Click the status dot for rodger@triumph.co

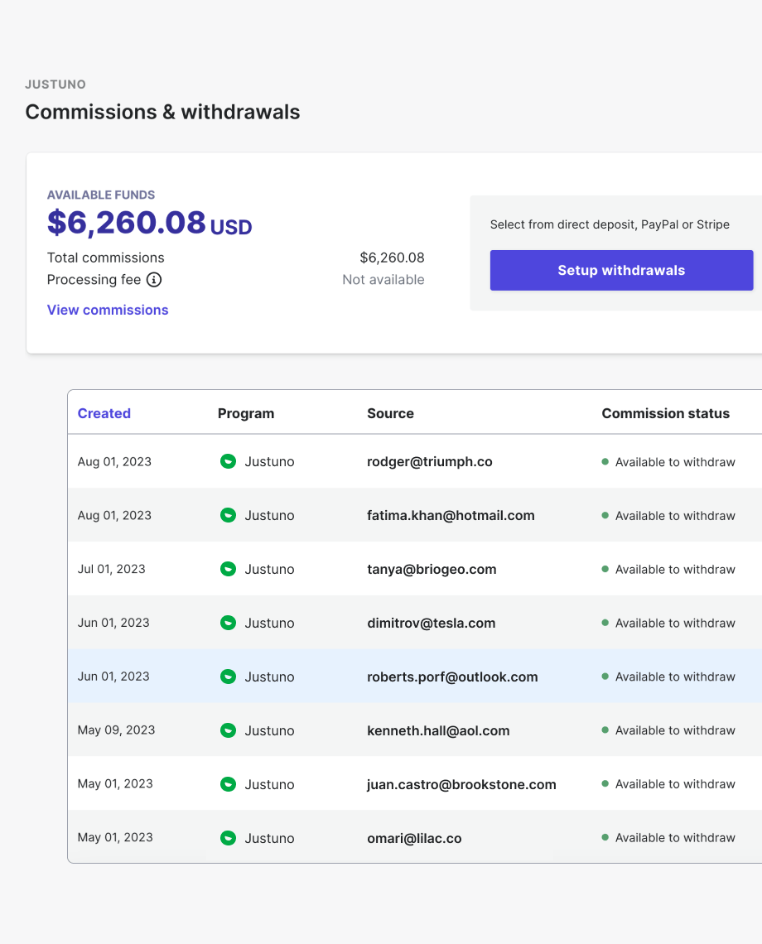click(605, 461)
